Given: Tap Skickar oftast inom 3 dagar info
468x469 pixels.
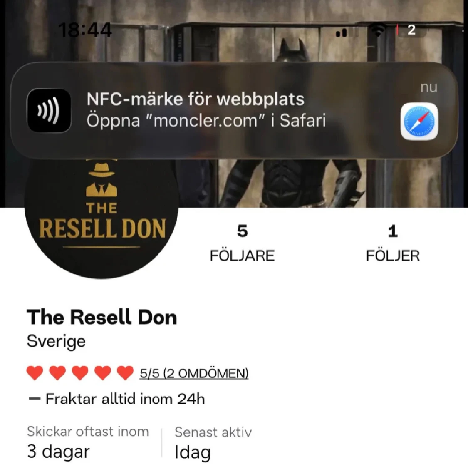Looking at the screenshot, I should pyautogui.click(x=88, y=442).
